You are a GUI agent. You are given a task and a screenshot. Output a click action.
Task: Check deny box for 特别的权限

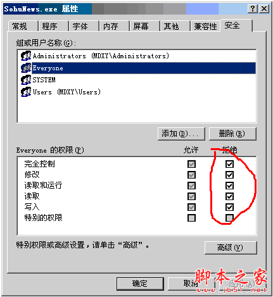coord(229,218)
